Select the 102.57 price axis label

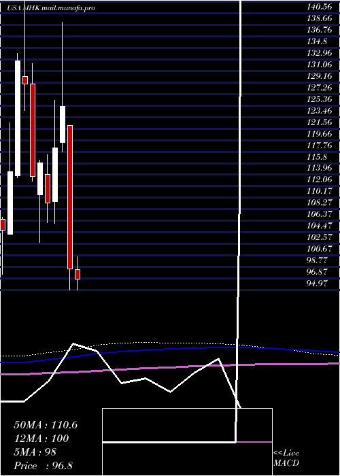[319, 237]
